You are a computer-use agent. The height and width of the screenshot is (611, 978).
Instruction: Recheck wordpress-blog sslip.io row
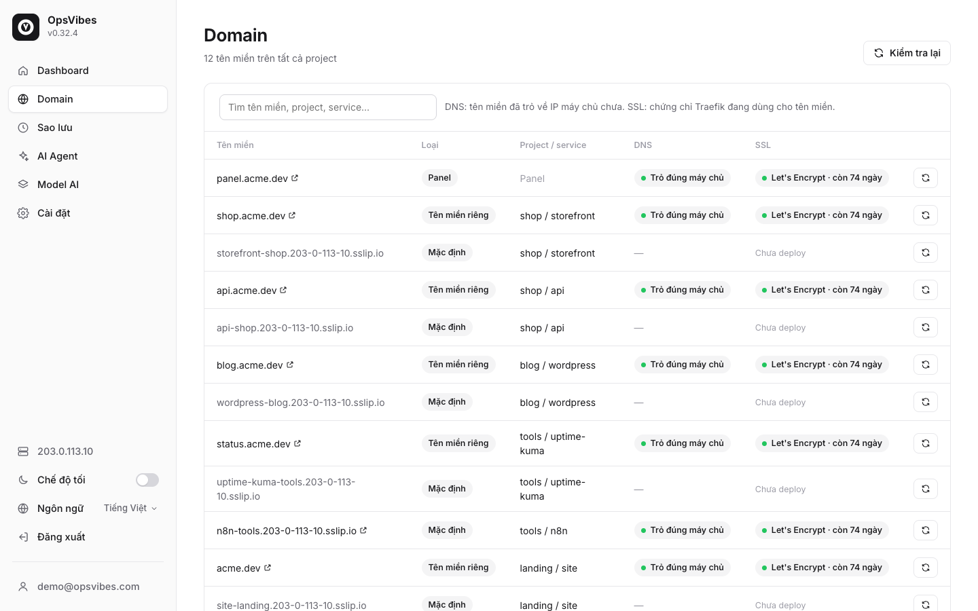[926, 402]
